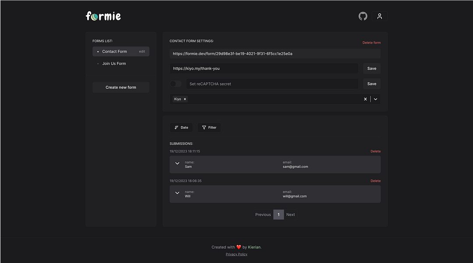Click will@gmail.com email value

[295, 196]
